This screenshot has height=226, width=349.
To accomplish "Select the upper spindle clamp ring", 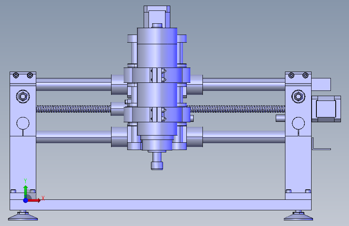I will pos(157,75).
